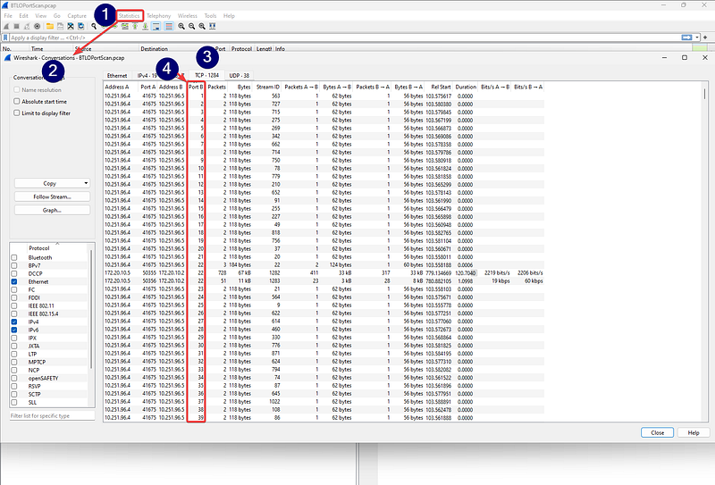Select the row with Stream ID 1283

[324, 281]
